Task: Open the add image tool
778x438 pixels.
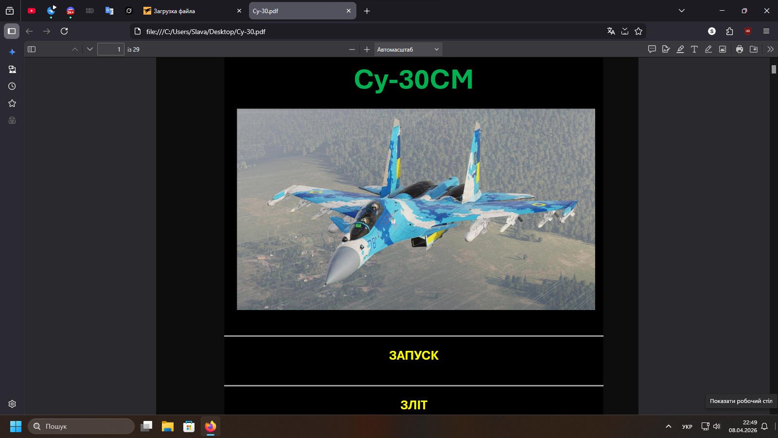Action: tap(723, 49)
